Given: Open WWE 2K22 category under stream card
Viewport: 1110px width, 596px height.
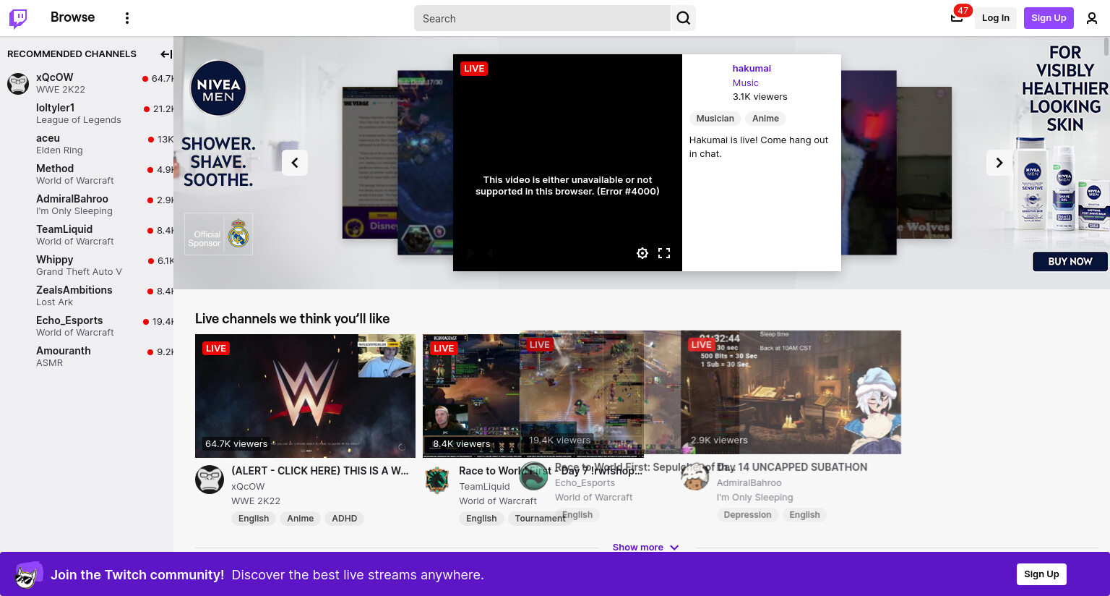Looking at the screenshot, I should pyautogui.click(x=256, y=501).
